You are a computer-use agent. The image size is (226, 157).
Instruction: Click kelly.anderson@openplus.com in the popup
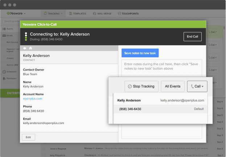click(x=182, y=100)
